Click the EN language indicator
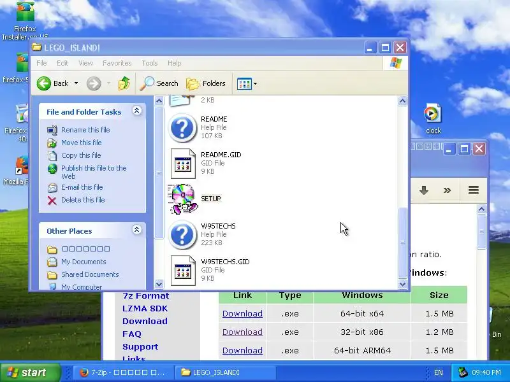This screenshot has width=510, height=382. [438, 372]
